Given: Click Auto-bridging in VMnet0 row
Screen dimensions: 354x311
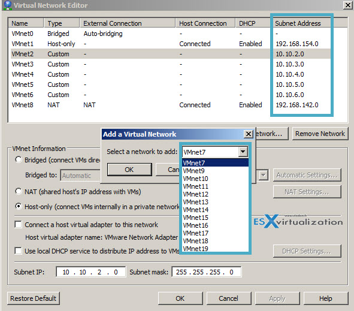Looking at the screenshot, I should [x=103, y=34].
